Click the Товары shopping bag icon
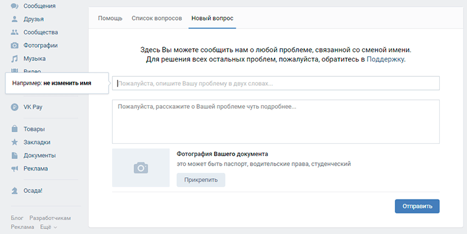Screen dimensions: 467x234 pos(15,129)
